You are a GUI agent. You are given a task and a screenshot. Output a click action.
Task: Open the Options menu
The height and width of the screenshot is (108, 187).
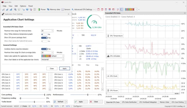pos(23,6)
